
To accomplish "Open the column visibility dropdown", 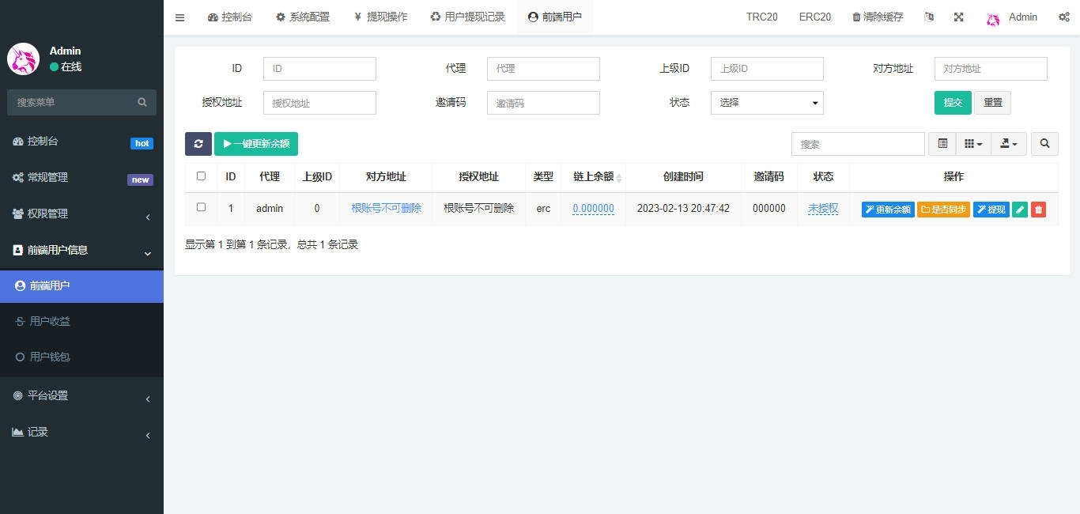I will [973, 144].
